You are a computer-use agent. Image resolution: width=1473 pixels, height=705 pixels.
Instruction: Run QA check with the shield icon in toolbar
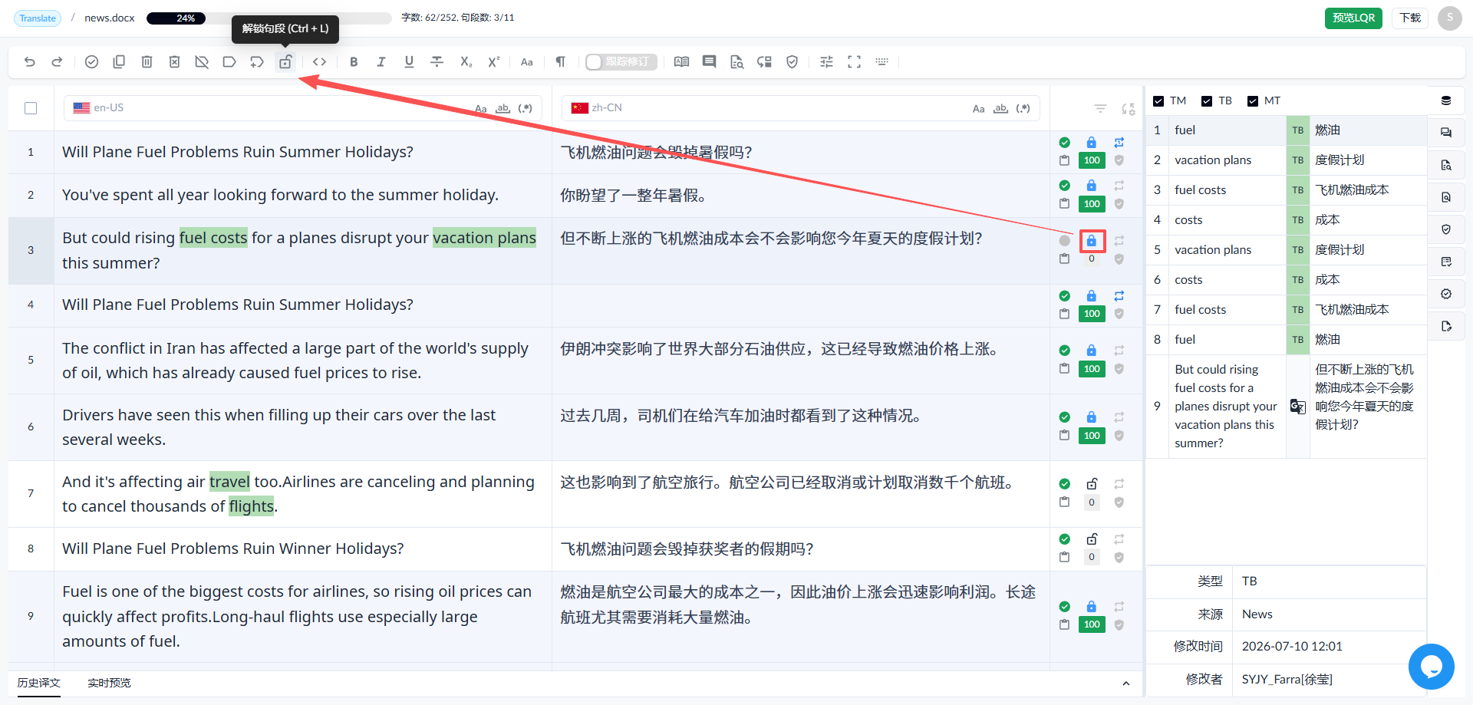pos(793,62)
